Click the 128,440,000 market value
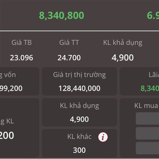This screenshot has height=159, width=159. tap(79, 88)
